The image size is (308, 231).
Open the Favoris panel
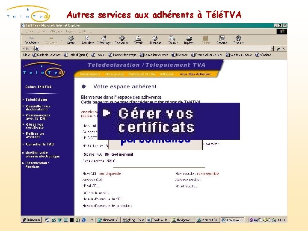coord(138,40)
